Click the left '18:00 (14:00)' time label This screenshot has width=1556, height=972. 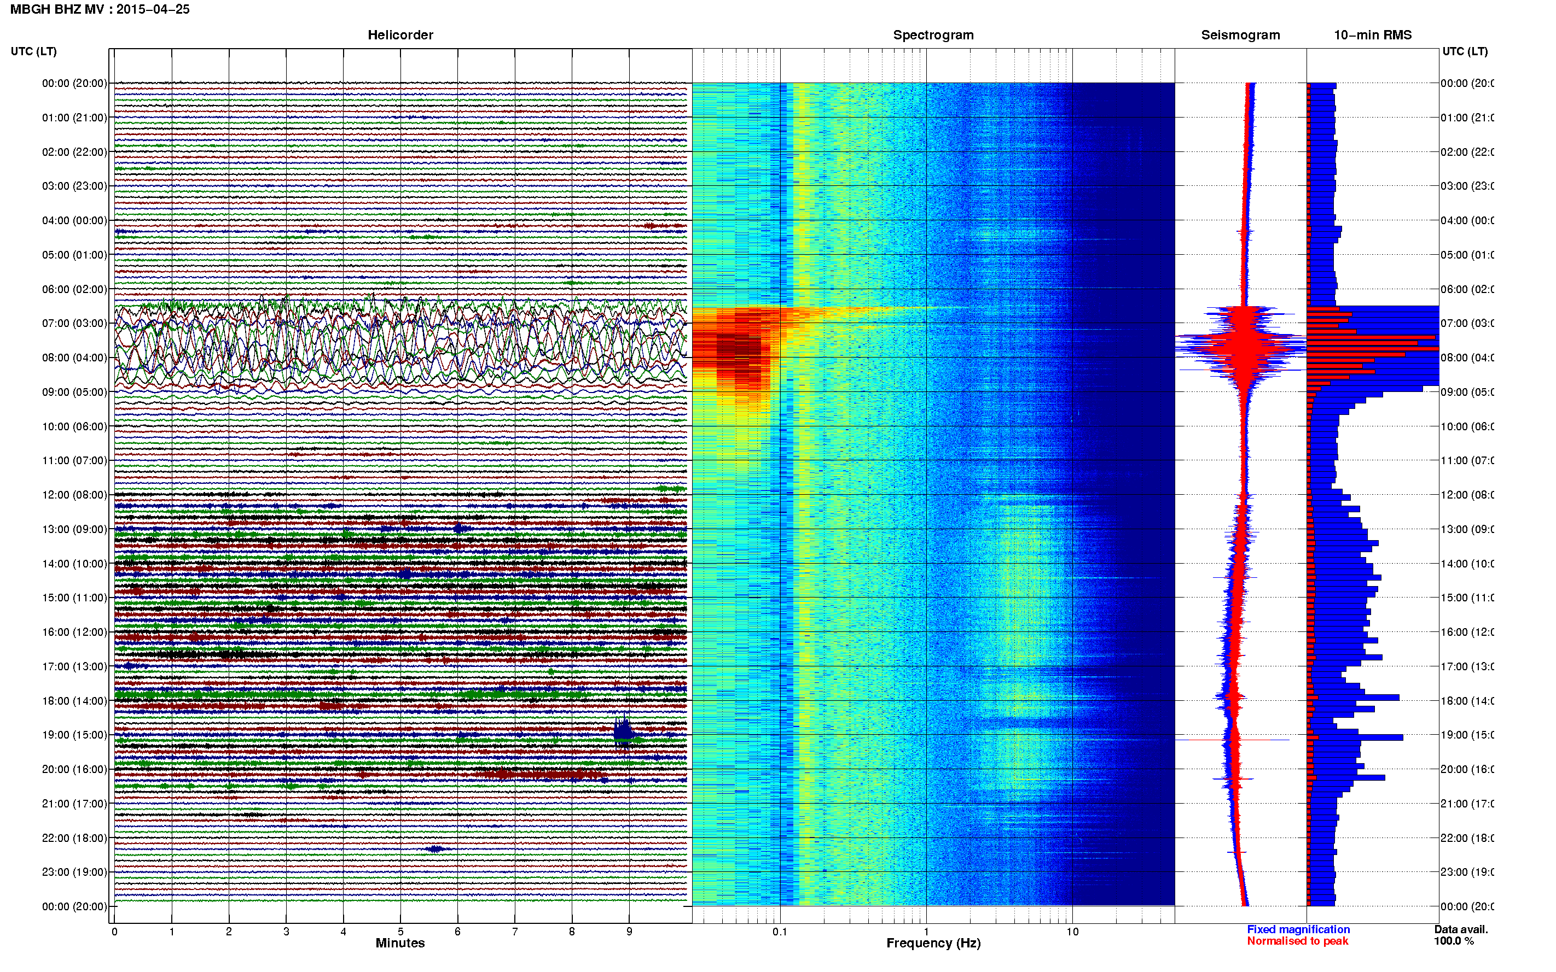pyautogui.click(x=74, y=701)
